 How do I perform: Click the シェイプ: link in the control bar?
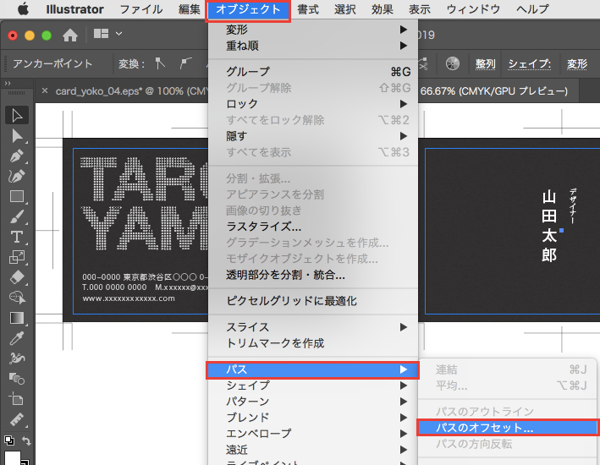coord(529,63)
